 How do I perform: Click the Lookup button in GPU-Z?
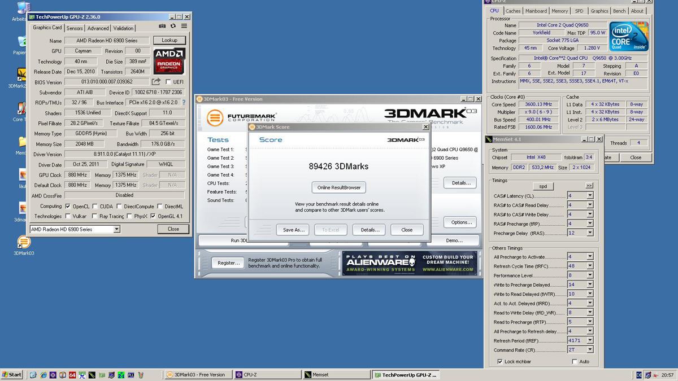169,41
